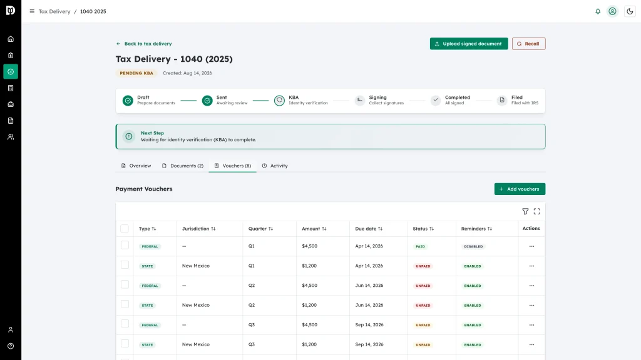641x360 pixels.
Task: Check the Federal Q2 voucher row
Action: (125, 284)
